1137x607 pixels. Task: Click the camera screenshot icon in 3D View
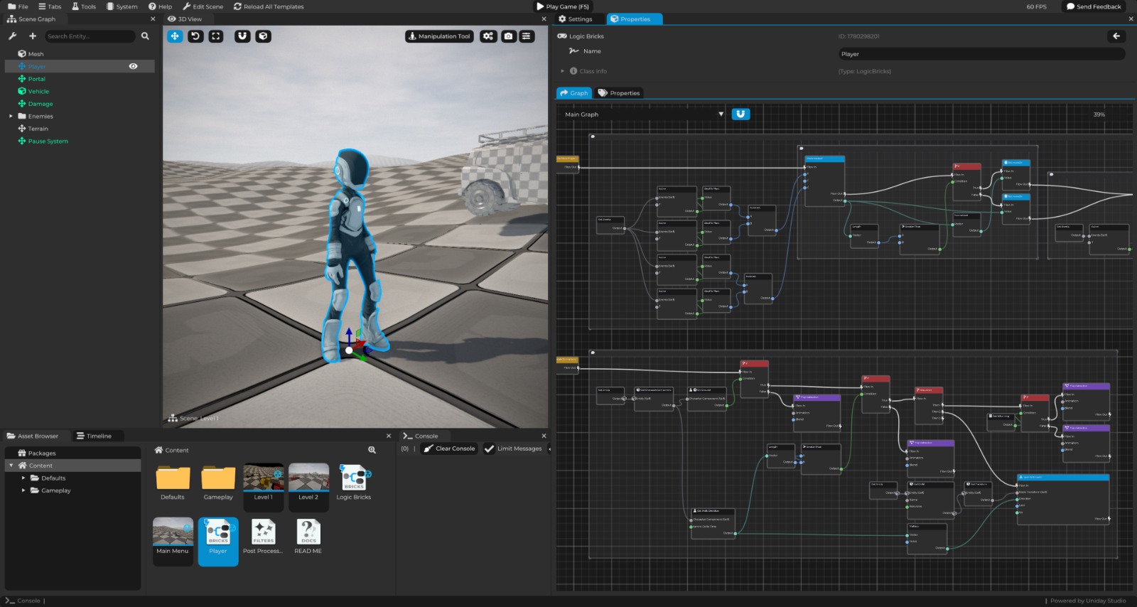coord(508,36)
